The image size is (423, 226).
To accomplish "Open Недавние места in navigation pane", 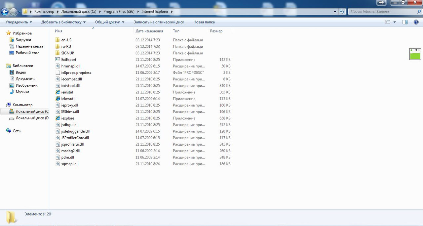I will pyautogui.click(x=29, y=46).
